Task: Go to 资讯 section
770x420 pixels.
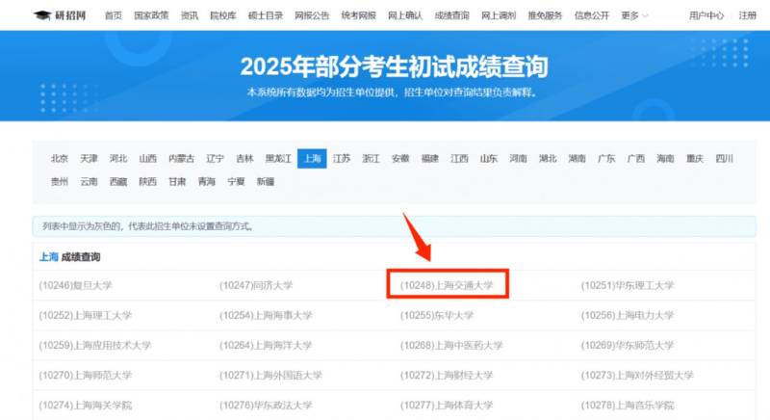Action: [x=189, y=15]
